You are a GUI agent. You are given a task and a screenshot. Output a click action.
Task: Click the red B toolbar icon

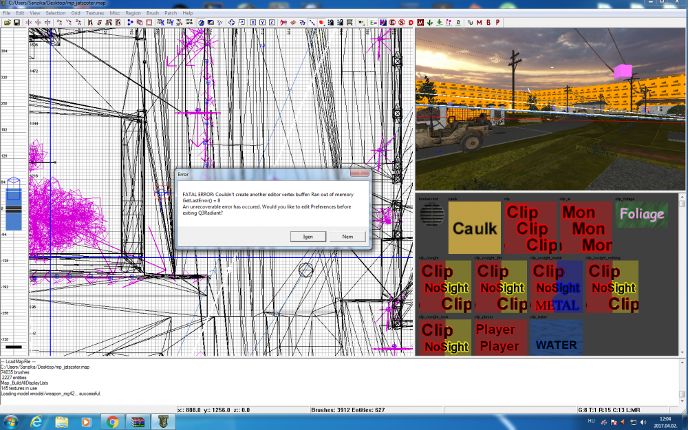tap(488, 22)
